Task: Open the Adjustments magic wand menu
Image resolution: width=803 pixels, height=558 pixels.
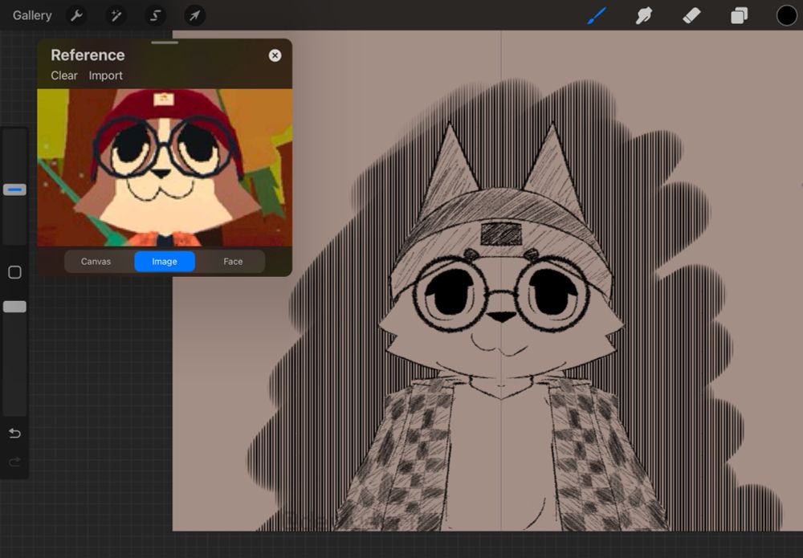Action: tap(116, 15)
